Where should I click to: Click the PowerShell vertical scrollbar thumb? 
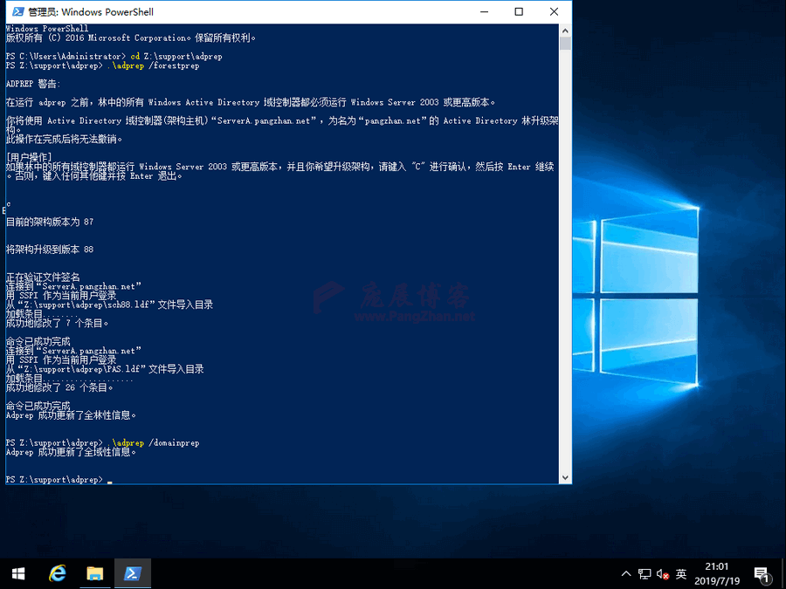tap(565, 44)
